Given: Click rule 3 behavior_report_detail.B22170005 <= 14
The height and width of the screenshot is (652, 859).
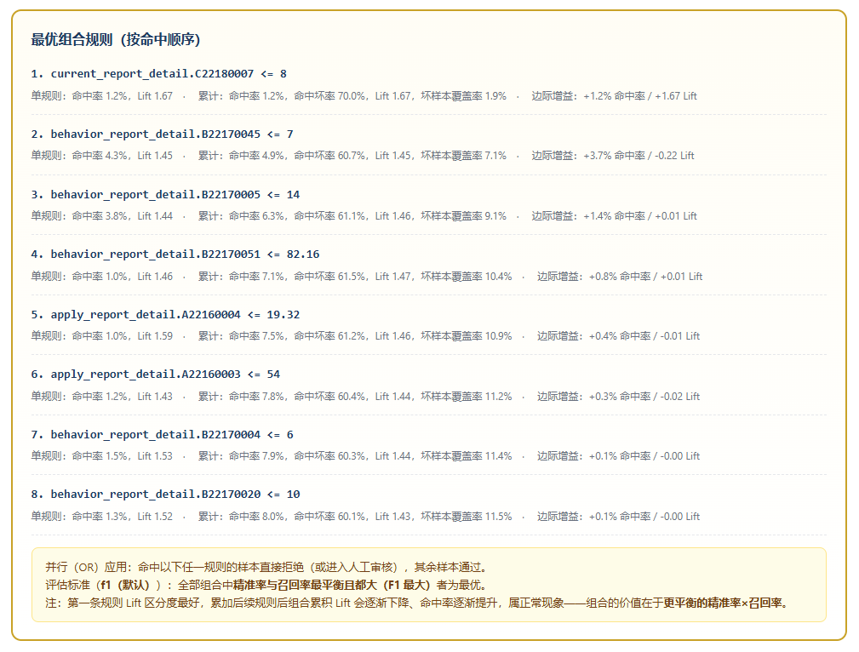Looking at the screenshot, I should point(165,195).
